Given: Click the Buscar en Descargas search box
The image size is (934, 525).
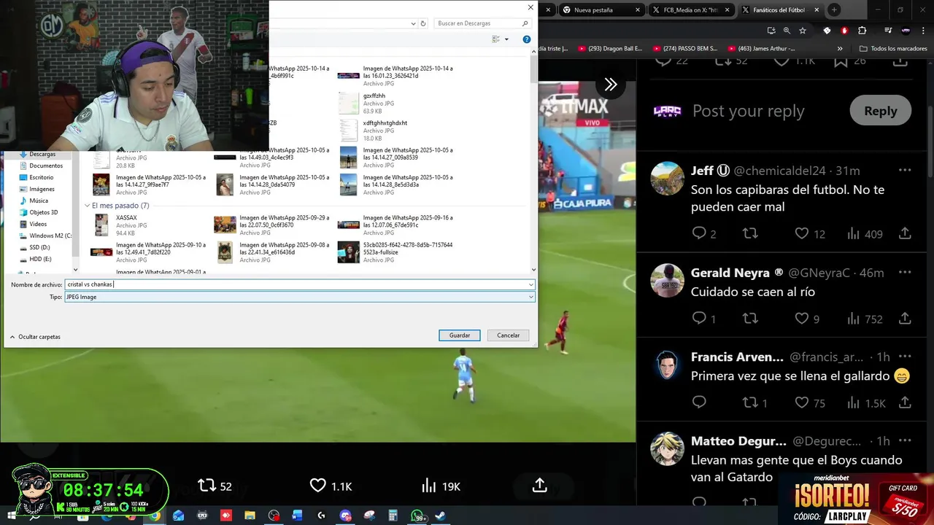Looking at the screenshot, I should [x=483, y=23].
